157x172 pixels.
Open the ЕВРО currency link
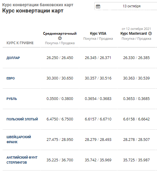tap(10, 78)
